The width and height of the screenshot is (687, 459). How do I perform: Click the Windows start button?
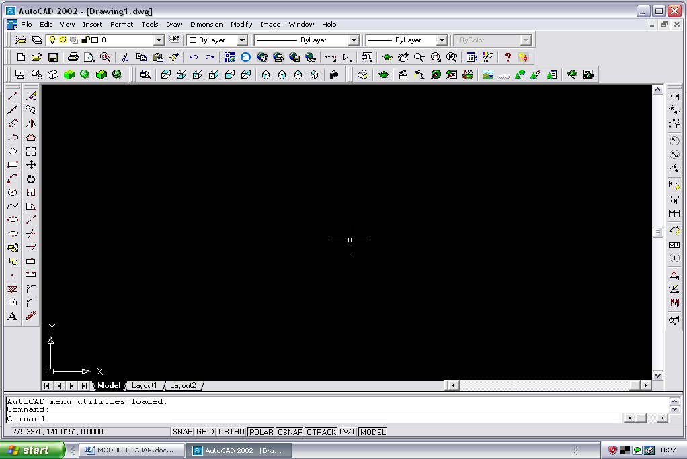click(32, 450)
